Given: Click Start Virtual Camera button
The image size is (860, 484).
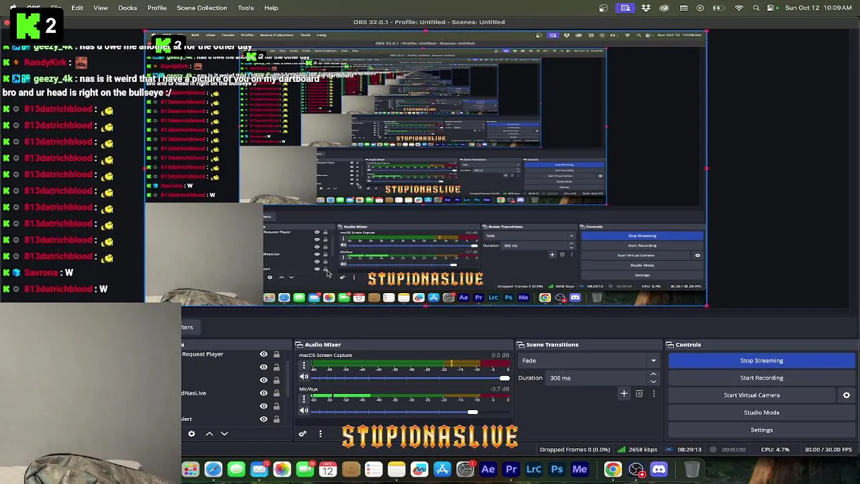Looking at the screenshot, I should pyautogui.click(x=752, y=395).
